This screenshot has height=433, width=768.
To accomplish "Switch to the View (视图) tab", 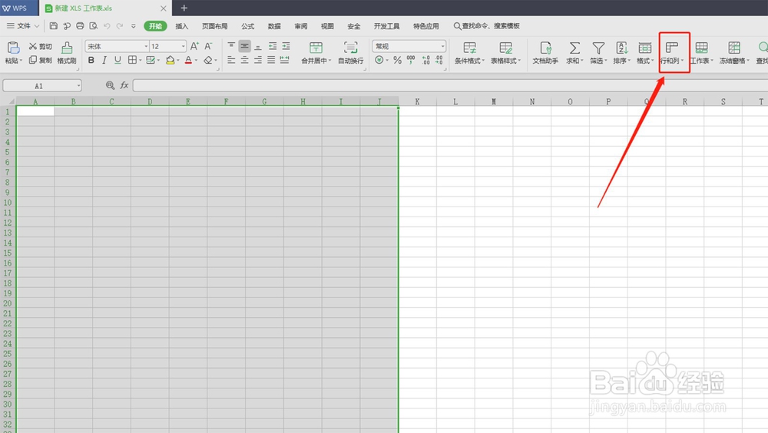I will 327,26.
